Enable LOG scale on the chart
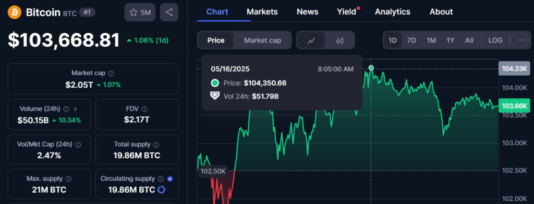This screenshot has height=204, width=534. tap(495, 40)
